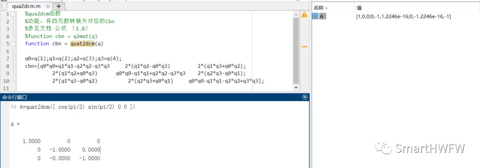Click the orange code analyzer warning icon

coord(304,15)
